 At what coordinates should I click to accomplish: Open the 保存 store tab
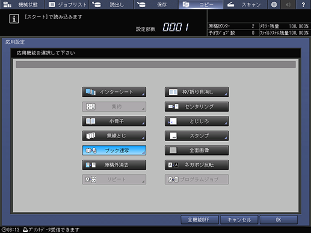coord(156,5)
